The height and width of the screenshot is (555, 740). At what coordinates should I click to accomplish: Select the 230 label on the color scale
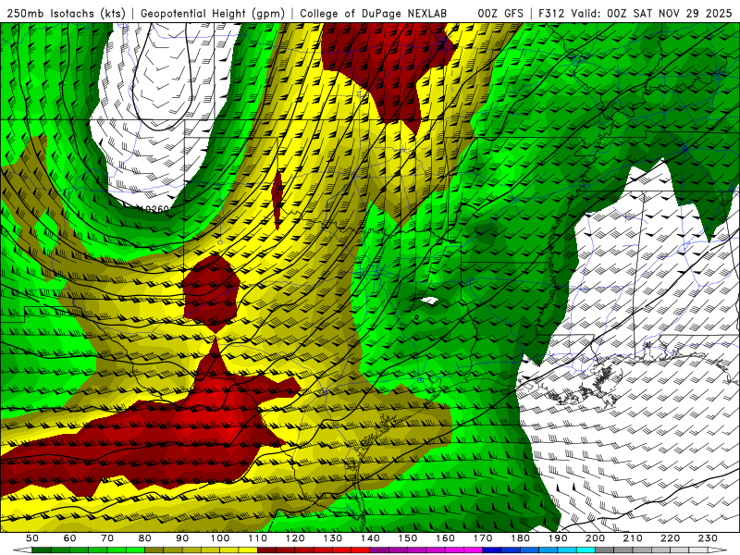708,538
